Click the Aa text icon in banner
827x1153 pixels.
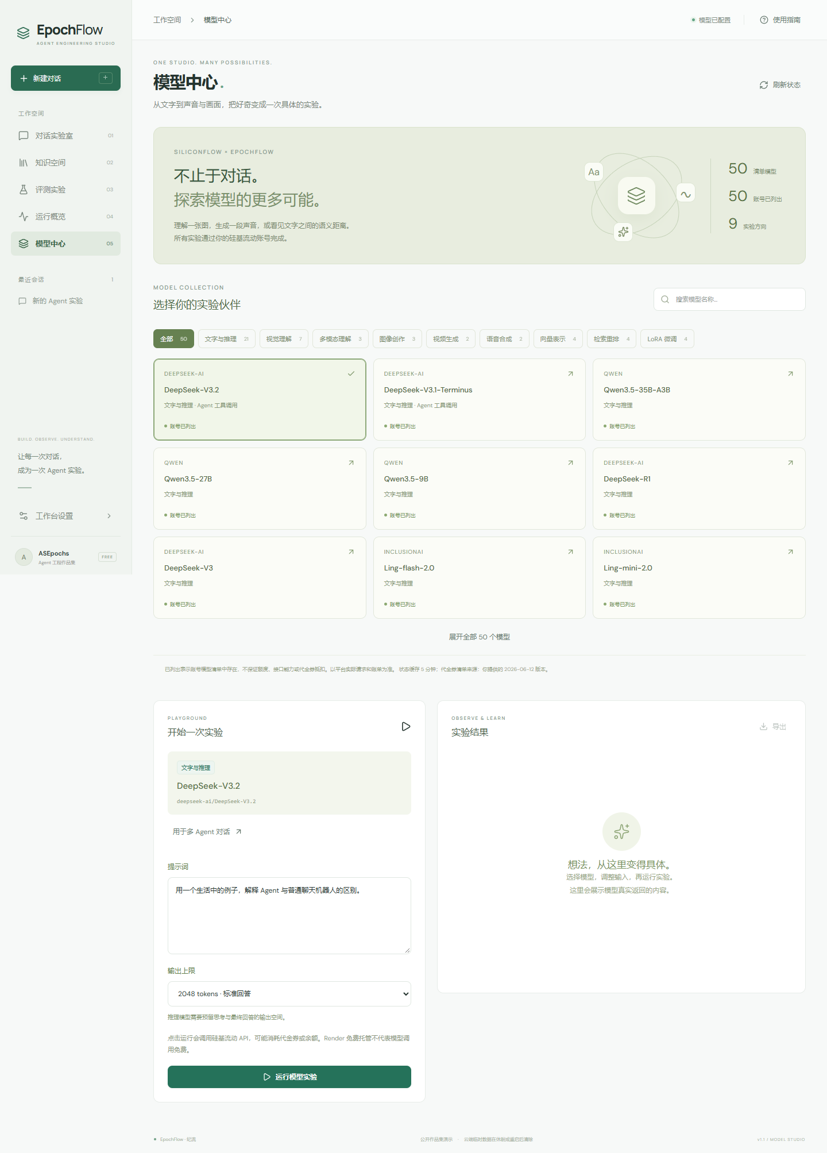(594, 172)
